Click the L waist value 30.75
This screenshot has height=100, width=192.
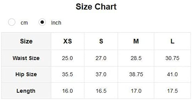pyautogui.click(x=173, y=58)
